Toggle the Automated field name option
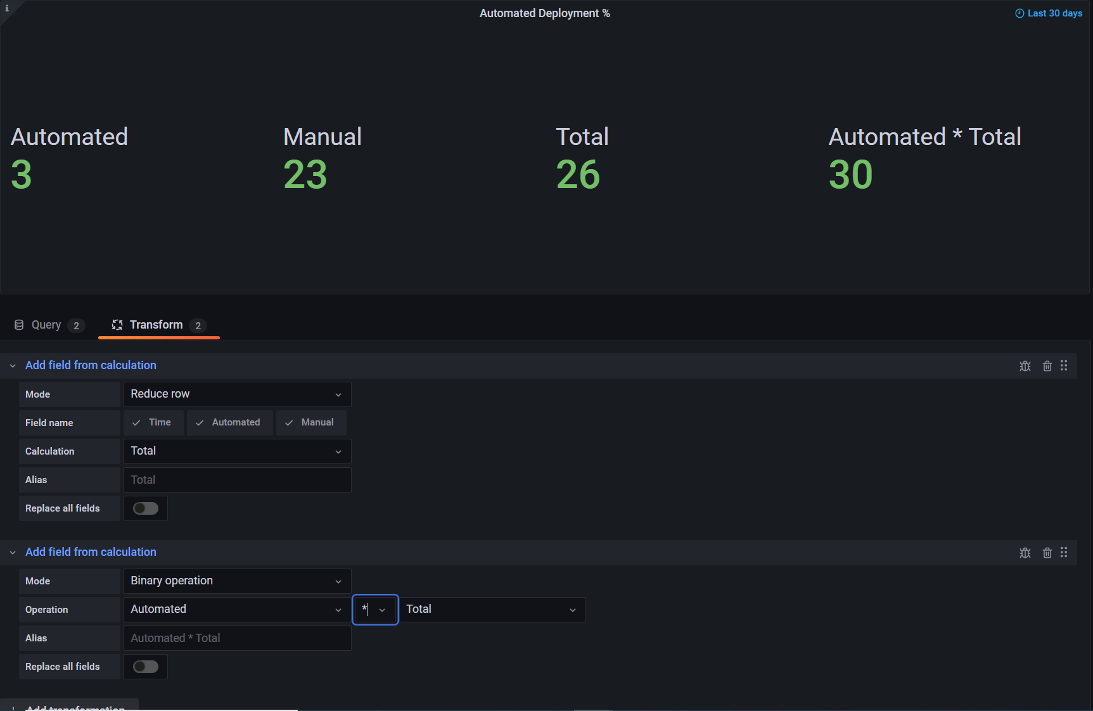1093x711 pixels. tap(229, 422)
